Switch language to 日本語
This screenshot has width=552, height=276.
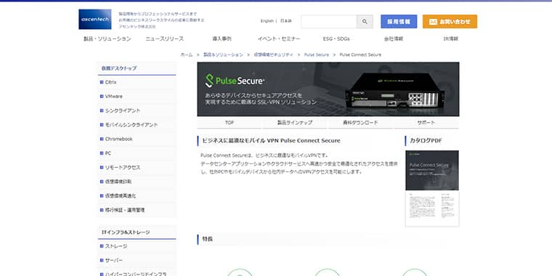point(286,21)
